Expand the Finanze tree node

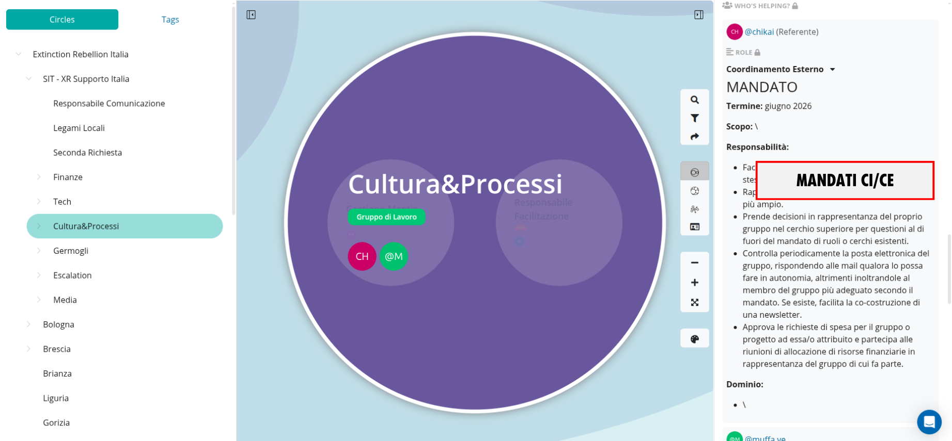[39, 177]
